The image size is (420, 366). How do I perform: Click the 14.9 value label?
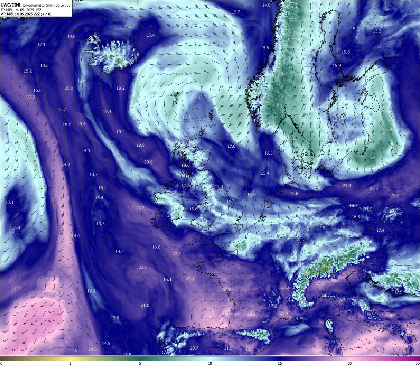point(86,151)
